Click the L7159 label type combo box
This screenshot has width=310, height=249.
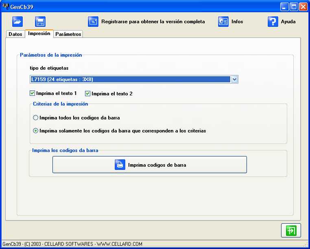[130, 79]
